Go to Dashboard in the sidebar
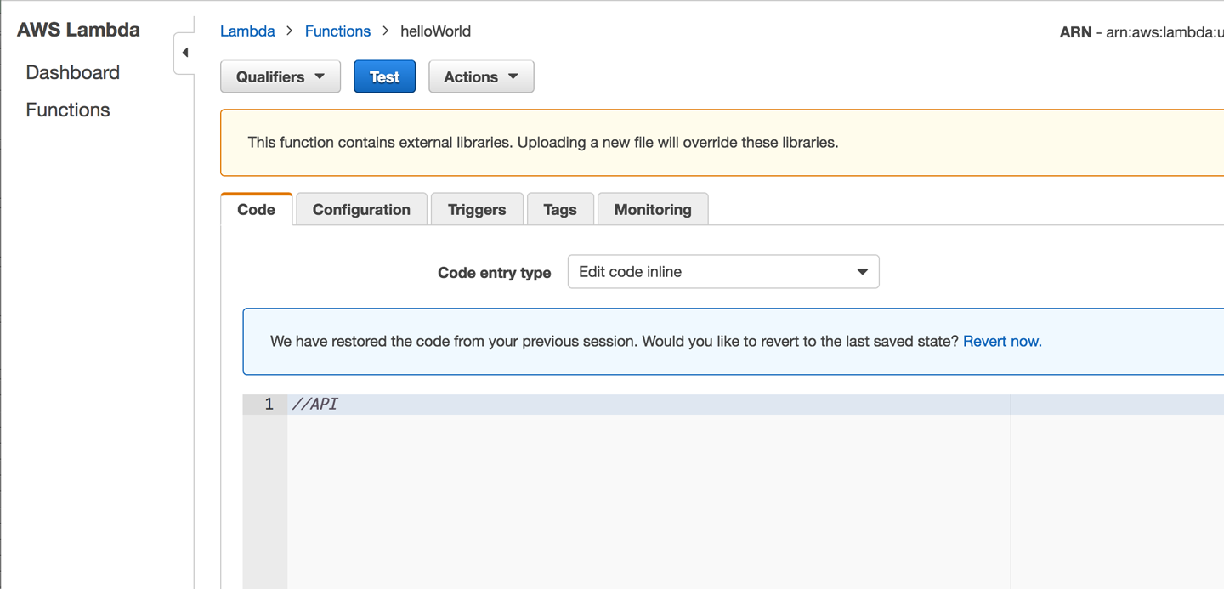Screen dimensions: 1224x589 pyautogui.click(x=72, y=73)
